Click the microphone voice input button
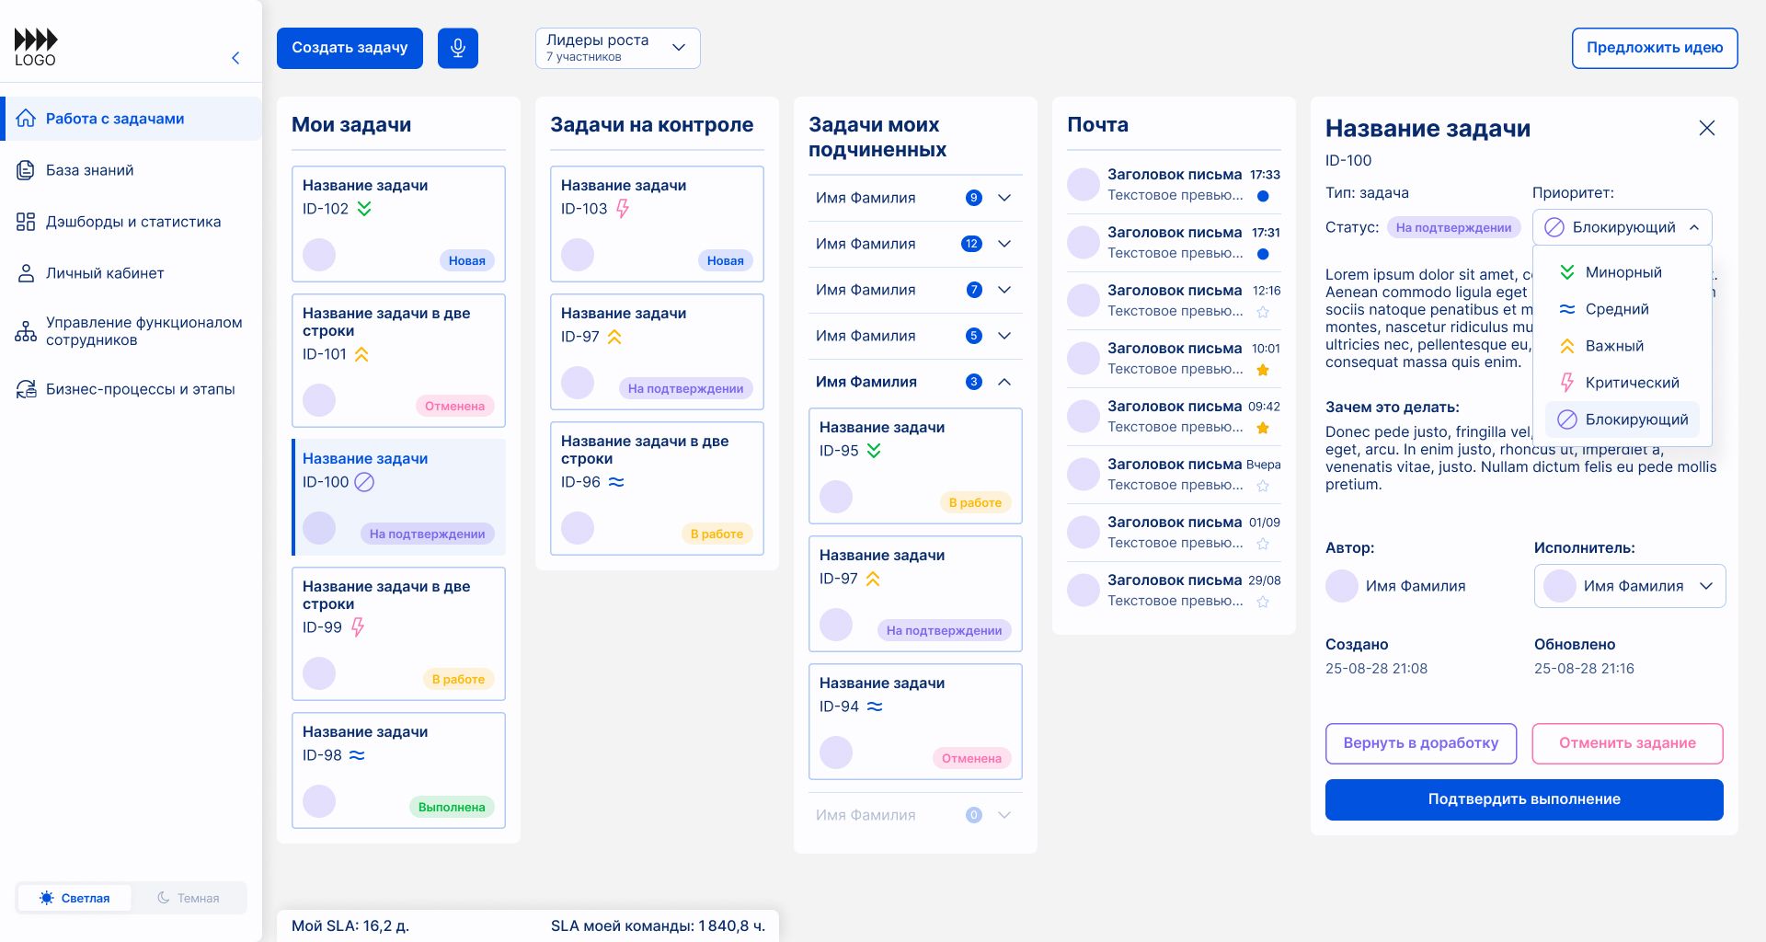The height and width of the screenshot is (942, 1766). click(457, 48)
